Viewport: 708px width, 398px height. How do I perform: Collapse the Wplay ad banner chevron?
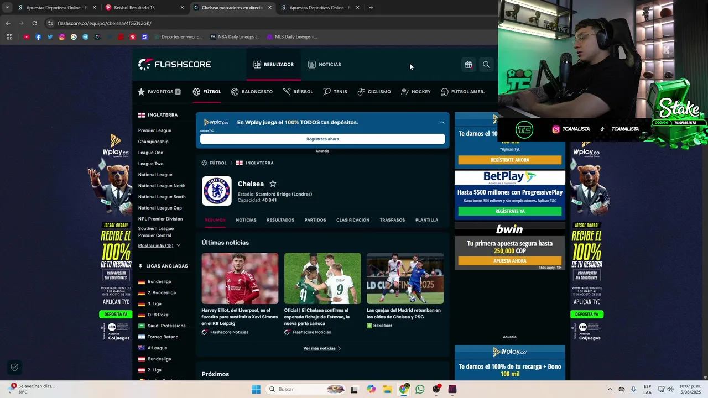[x=442, y=122]
